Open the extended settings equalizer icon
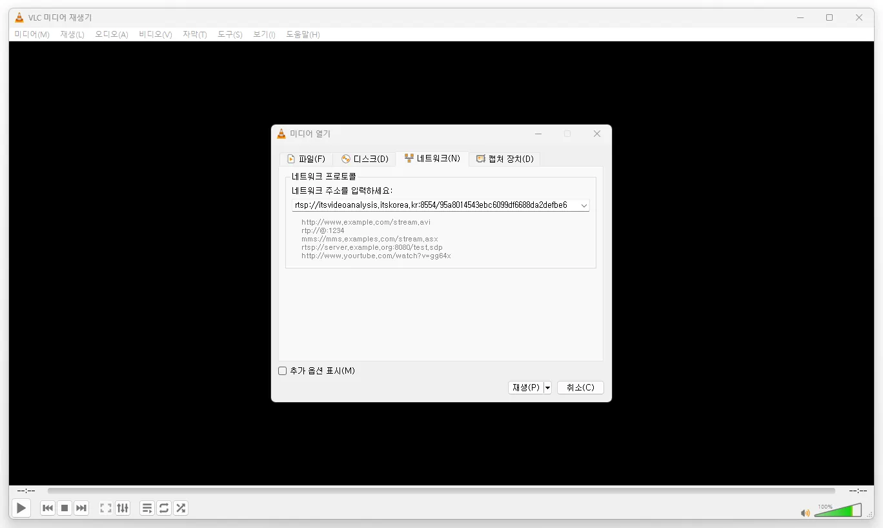The height and width of the screenshot is (528, 883). point(123,508)
